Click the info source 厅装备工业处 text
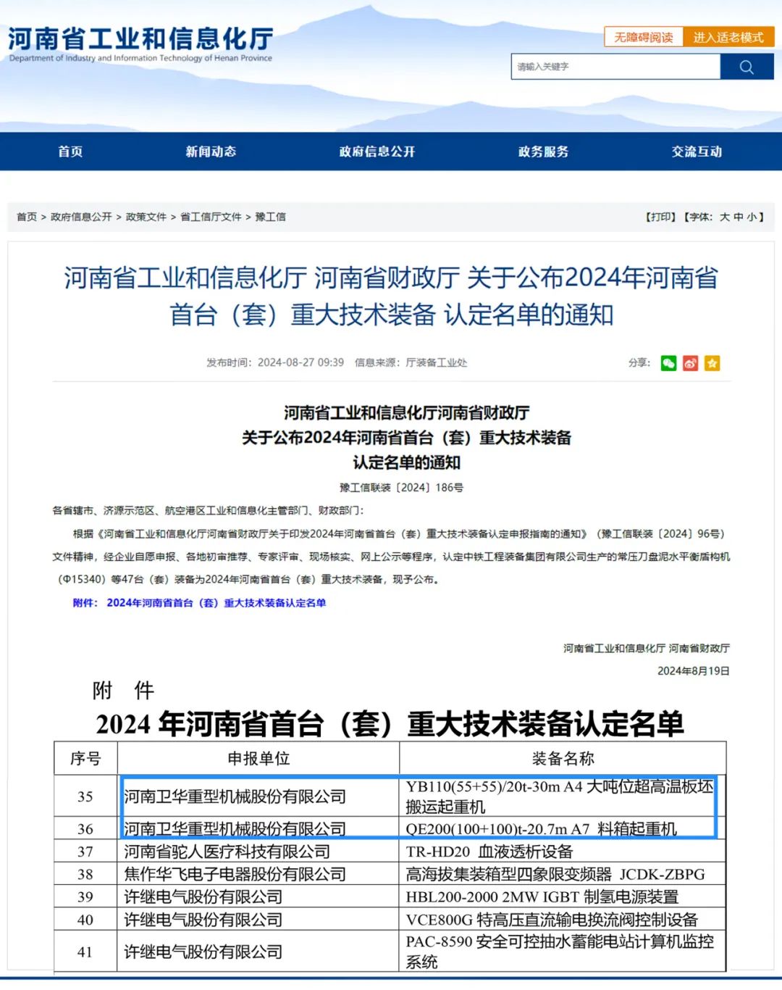The height and width of the screenshot is (990, 782). click(437, 362)
